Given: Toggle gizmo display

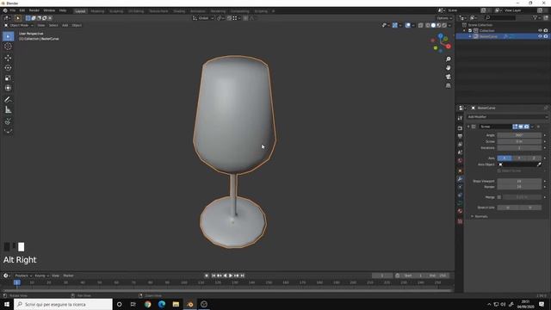Looking at the screenshot, I should coord(395,25).
